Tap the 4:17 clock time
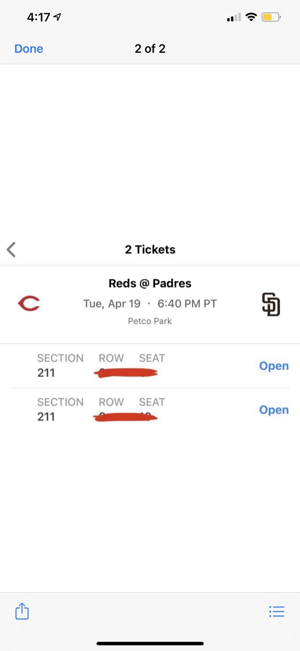Image resolution: width=300 pixels, height=651 pixels. pyautogui.click(x=39, y=17)
